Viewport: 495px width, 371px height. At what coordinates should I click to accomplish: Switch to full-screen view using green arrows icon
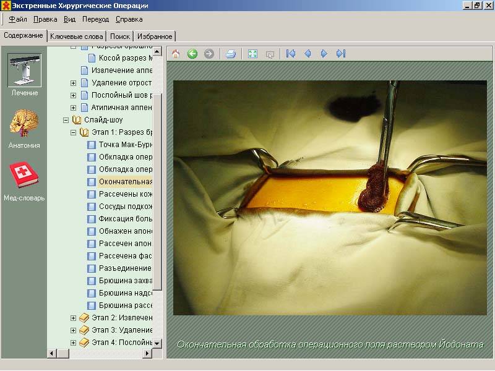252,54
